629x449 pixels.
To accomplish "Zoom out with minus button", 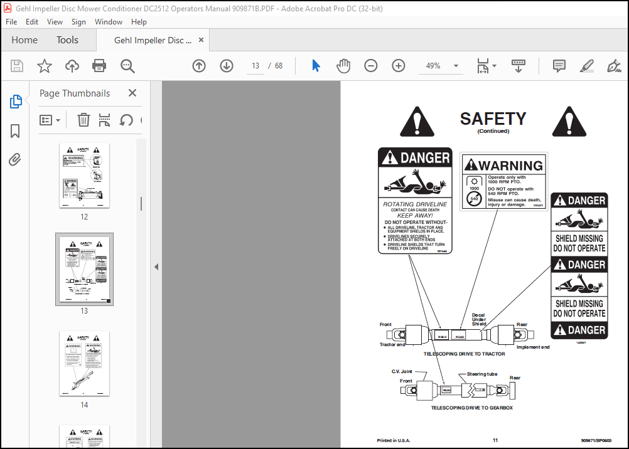I will [x=370, y=66].
